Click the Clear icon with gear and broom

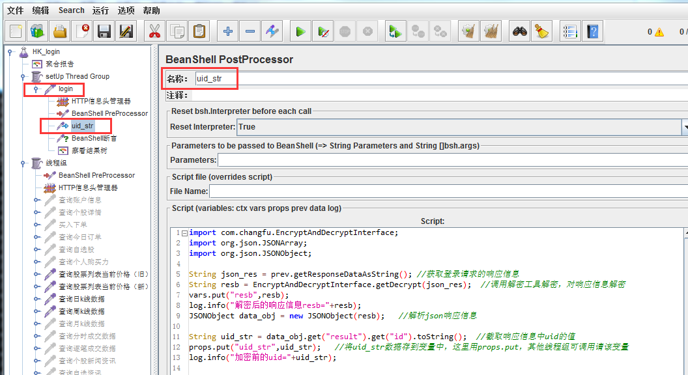click(468, 31)
